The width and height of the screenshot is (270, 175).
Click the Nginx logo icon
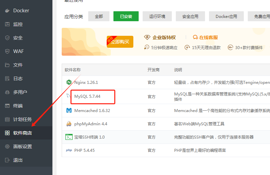pos(69,82)
